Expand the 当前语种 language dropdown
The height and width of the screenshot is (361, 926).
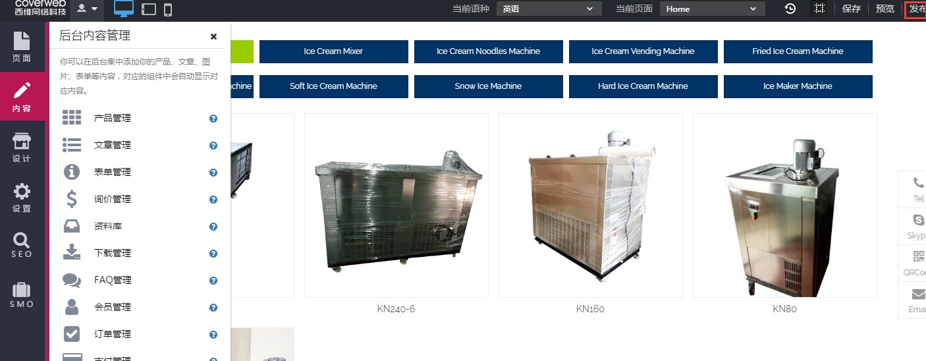coord(548,9)
